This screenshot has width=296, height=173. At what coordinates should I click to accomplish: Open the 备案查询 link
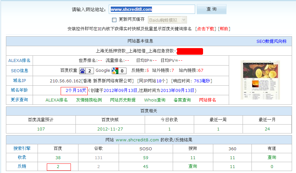(x=182, y=100)
